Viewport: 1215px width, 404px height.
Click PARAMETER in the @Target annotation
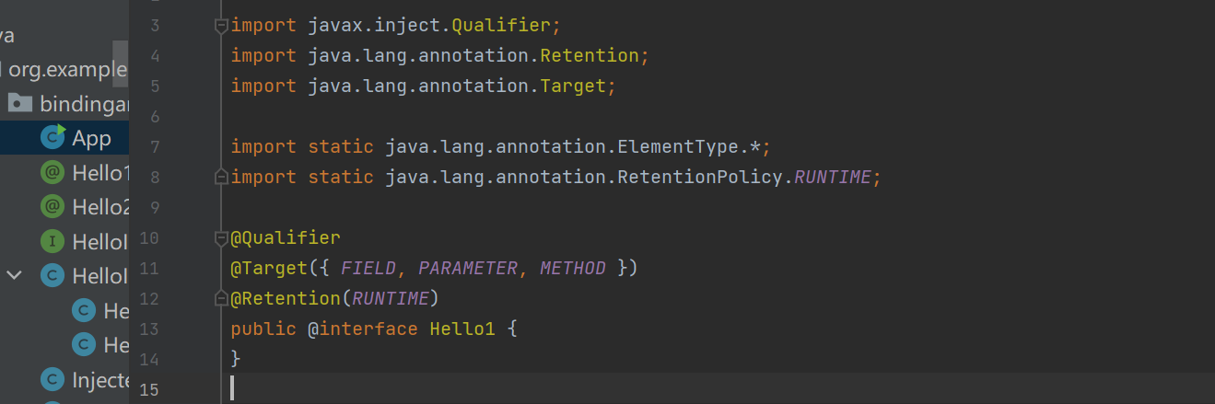pyautogui.click(x=468, y=268)
